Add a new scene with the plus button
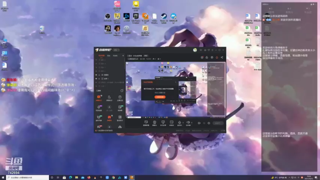The width and height of the screenshot is (320, 180). 123,56
